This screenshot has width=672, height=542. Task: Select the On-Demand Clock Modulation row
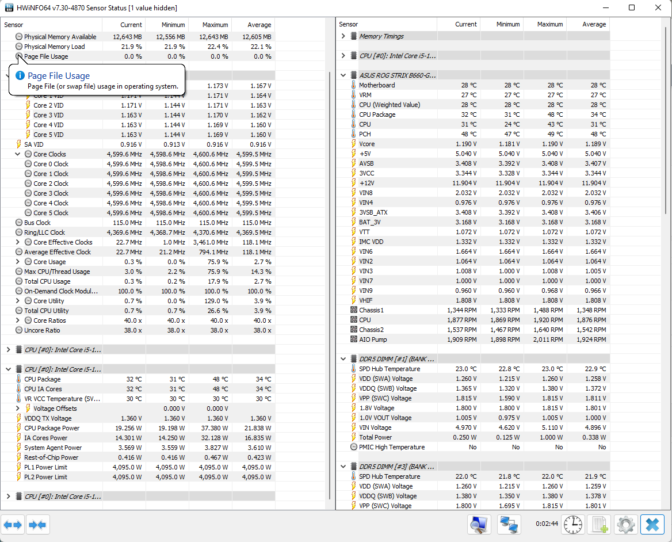tap(138, 291)
